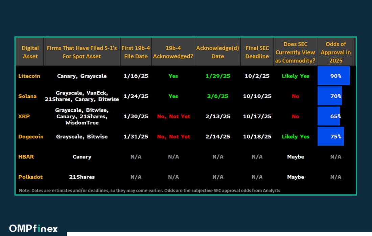Image resolution: width=372 pixels, height=236 pixels.
Task: Click Solana's green 2/6/25 acknowledged date
Action: 217,96
